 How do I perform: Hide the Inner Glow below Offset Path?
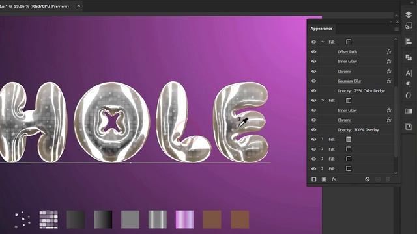(x=314, y=62)
